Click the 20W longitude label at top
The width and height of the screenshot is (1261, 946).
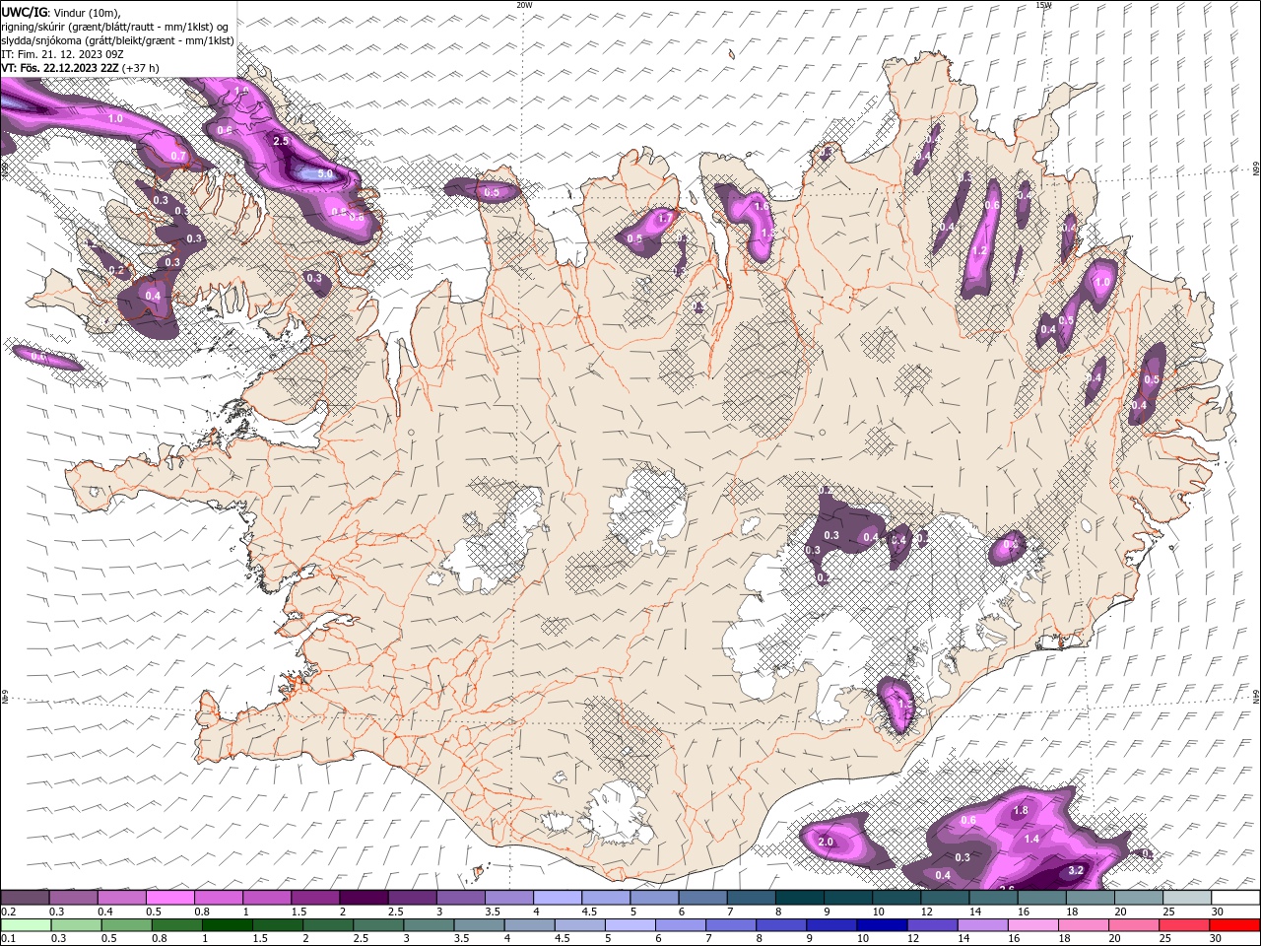[524, 5]
